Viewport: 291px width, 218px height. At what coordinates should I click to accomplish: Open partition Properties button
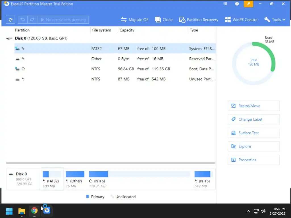253,160
